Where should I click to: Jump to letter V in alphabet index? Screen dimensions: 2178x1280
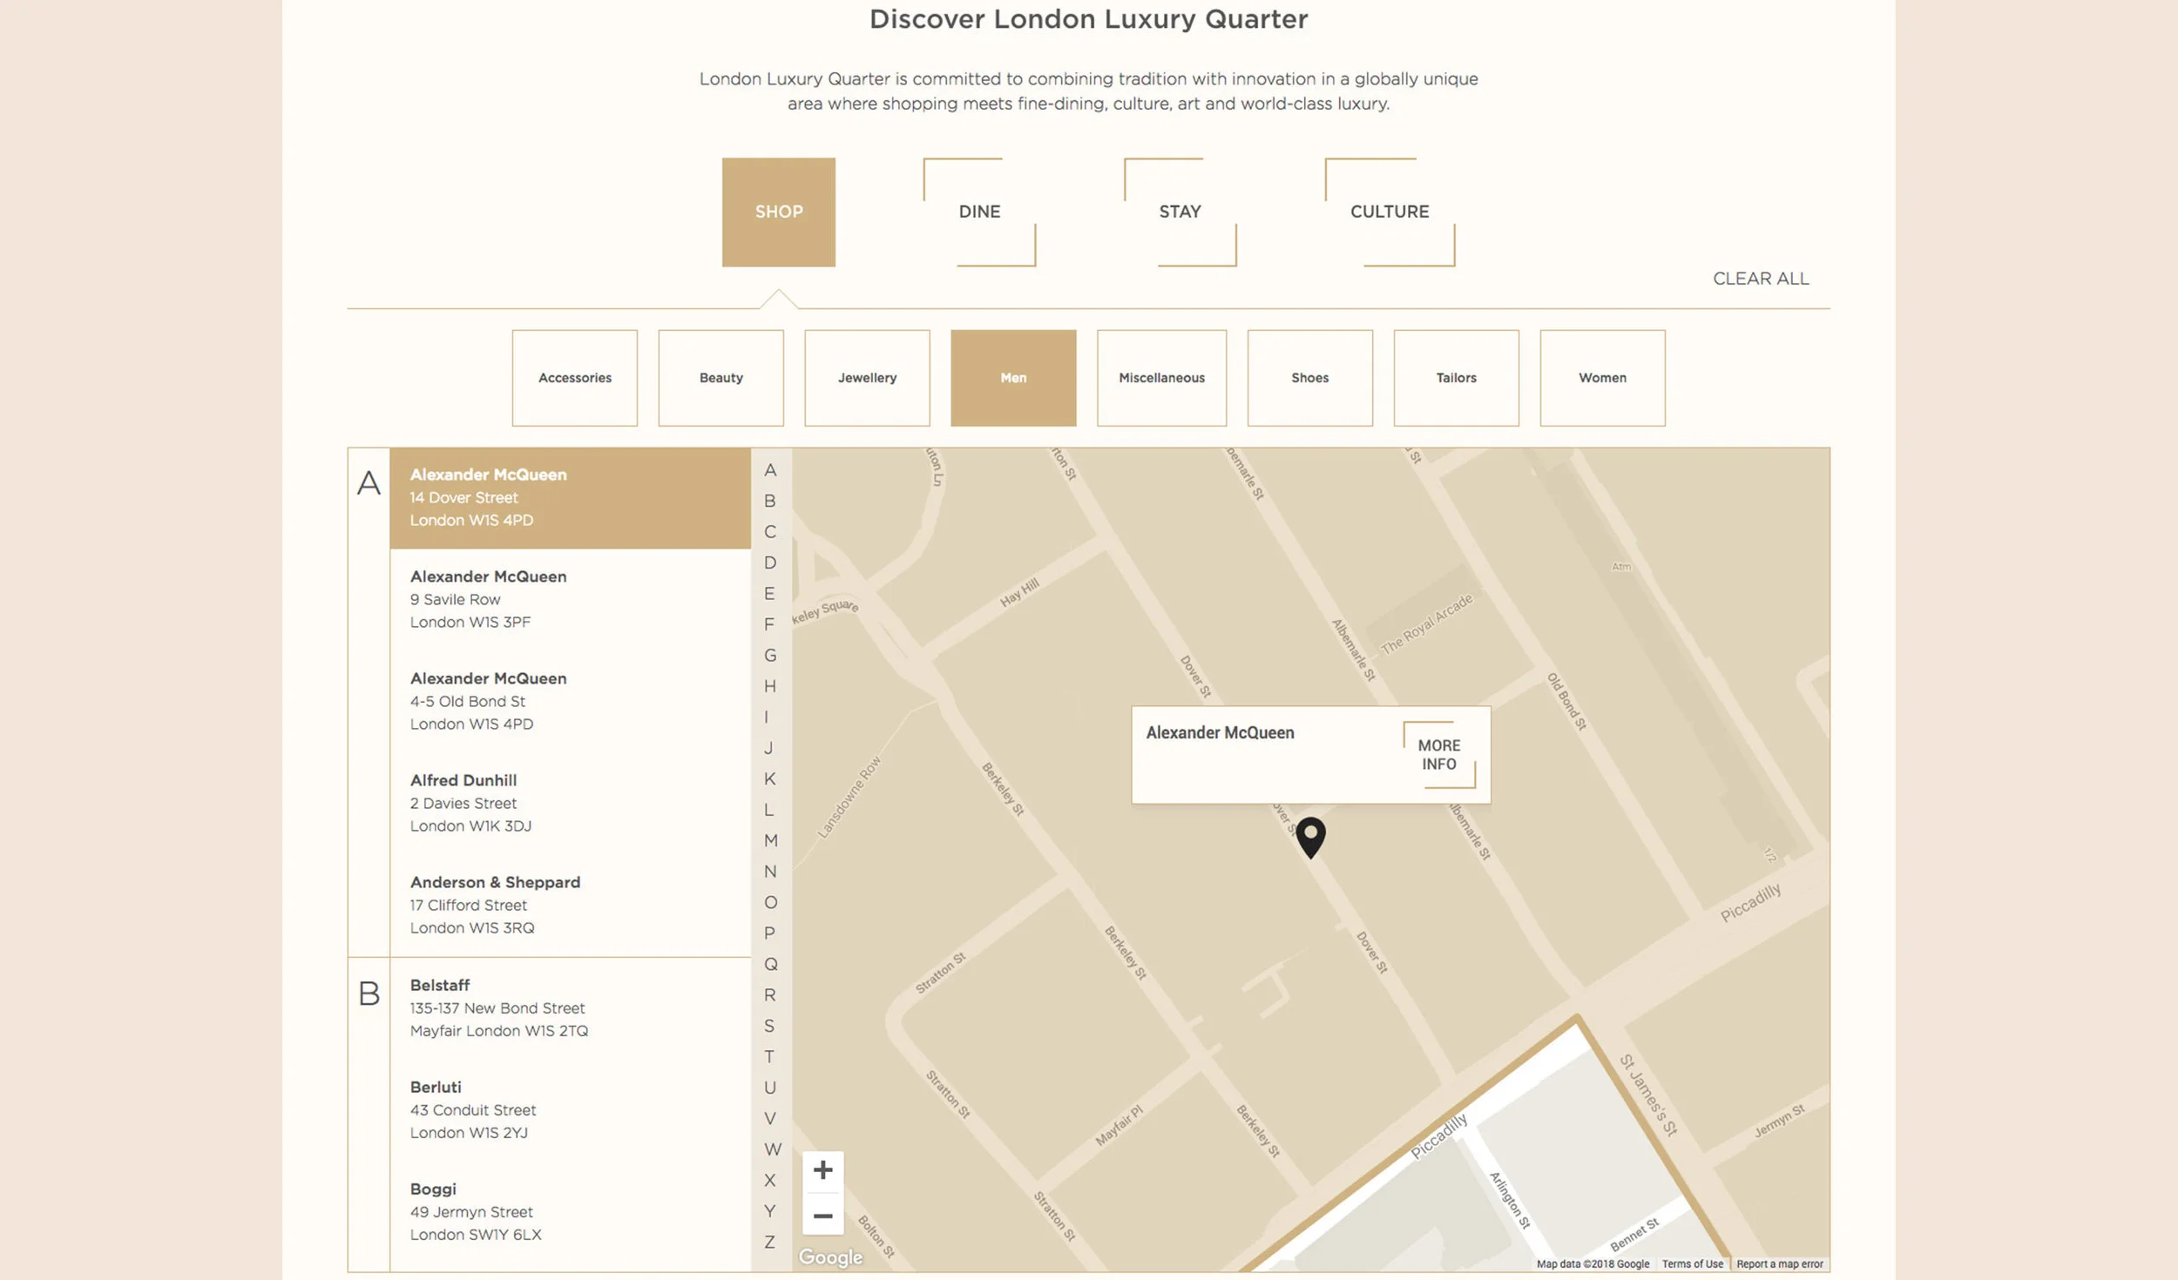770,1119
